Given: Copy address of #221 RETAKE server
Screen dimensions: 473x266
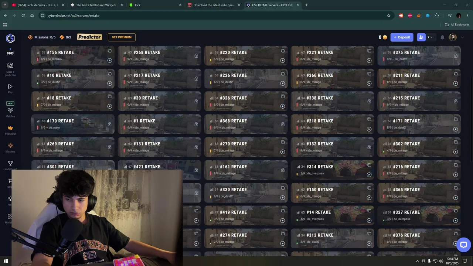Looking at the screenshot, I should coord(369,51).
